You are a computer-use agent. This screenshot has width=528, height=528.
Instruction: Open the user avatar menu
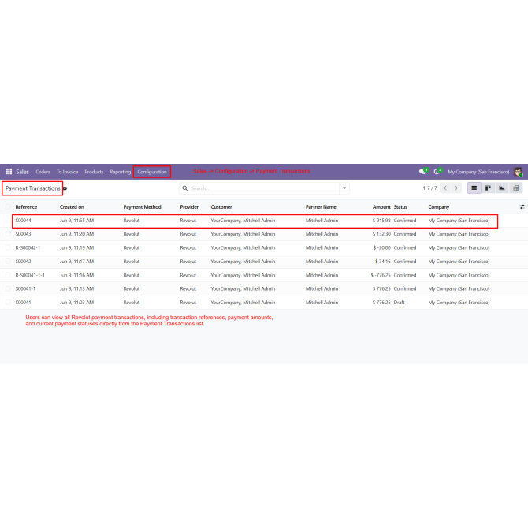pos(519,172)
